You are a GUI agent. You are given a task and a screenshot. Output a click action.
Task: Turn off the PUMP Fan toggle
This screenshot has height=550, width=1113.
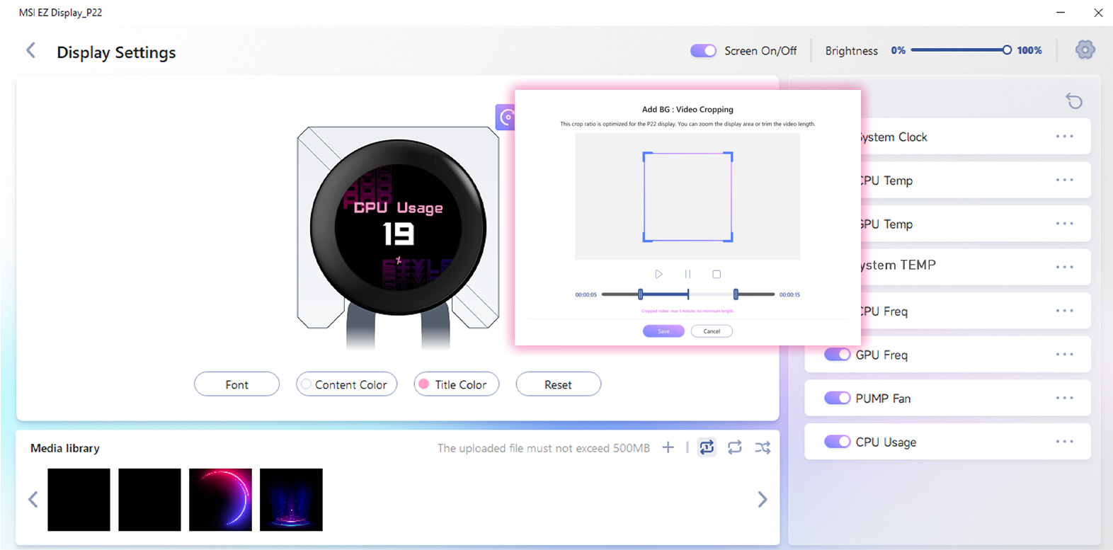coord(838,398)
